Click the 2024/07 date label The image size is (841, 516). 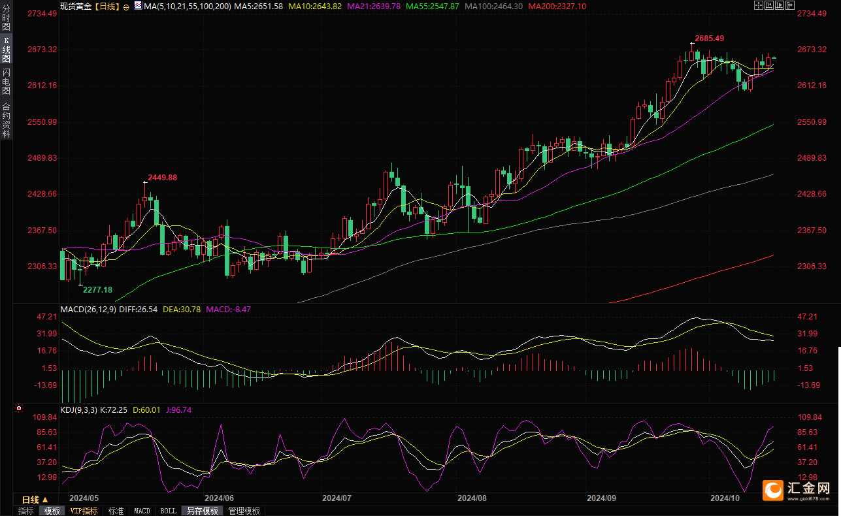[x=337, y=498]
